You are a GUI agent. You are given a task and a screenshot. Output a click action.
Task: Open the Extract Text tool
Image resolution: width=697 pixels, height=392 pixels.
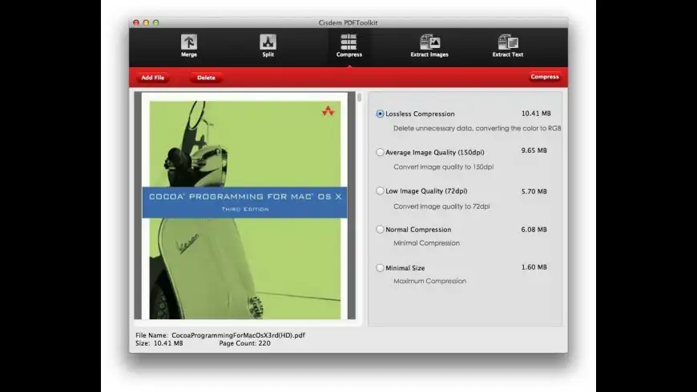coord(508,46)
